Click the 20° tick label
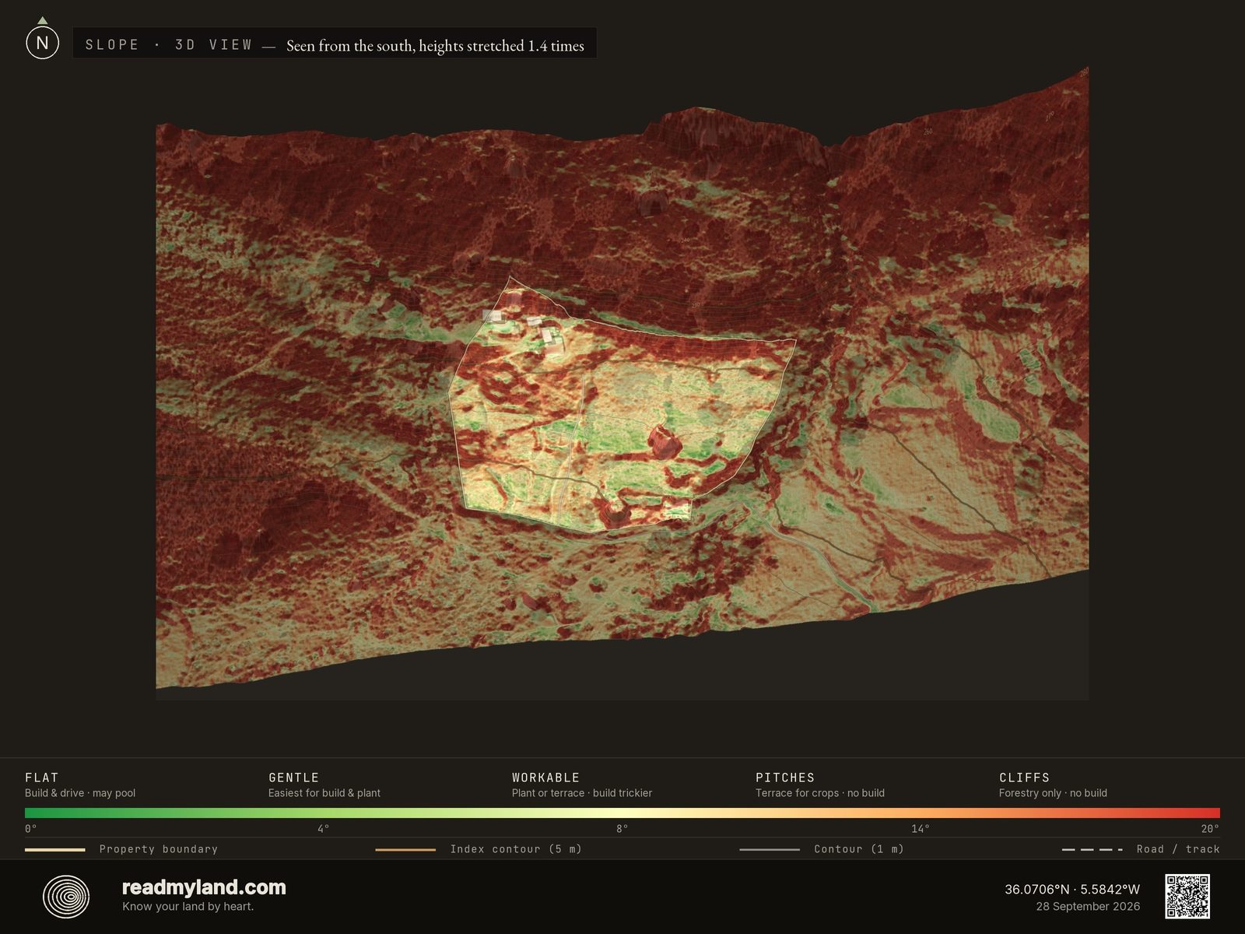1245x934 pixels. [1210, 829]
